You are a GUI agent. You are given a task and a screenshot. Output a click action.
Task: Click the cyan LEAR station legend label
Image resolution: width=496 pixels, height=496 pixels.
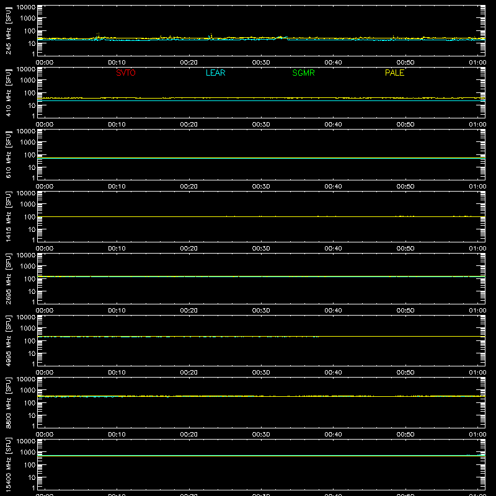click(215, 73)
